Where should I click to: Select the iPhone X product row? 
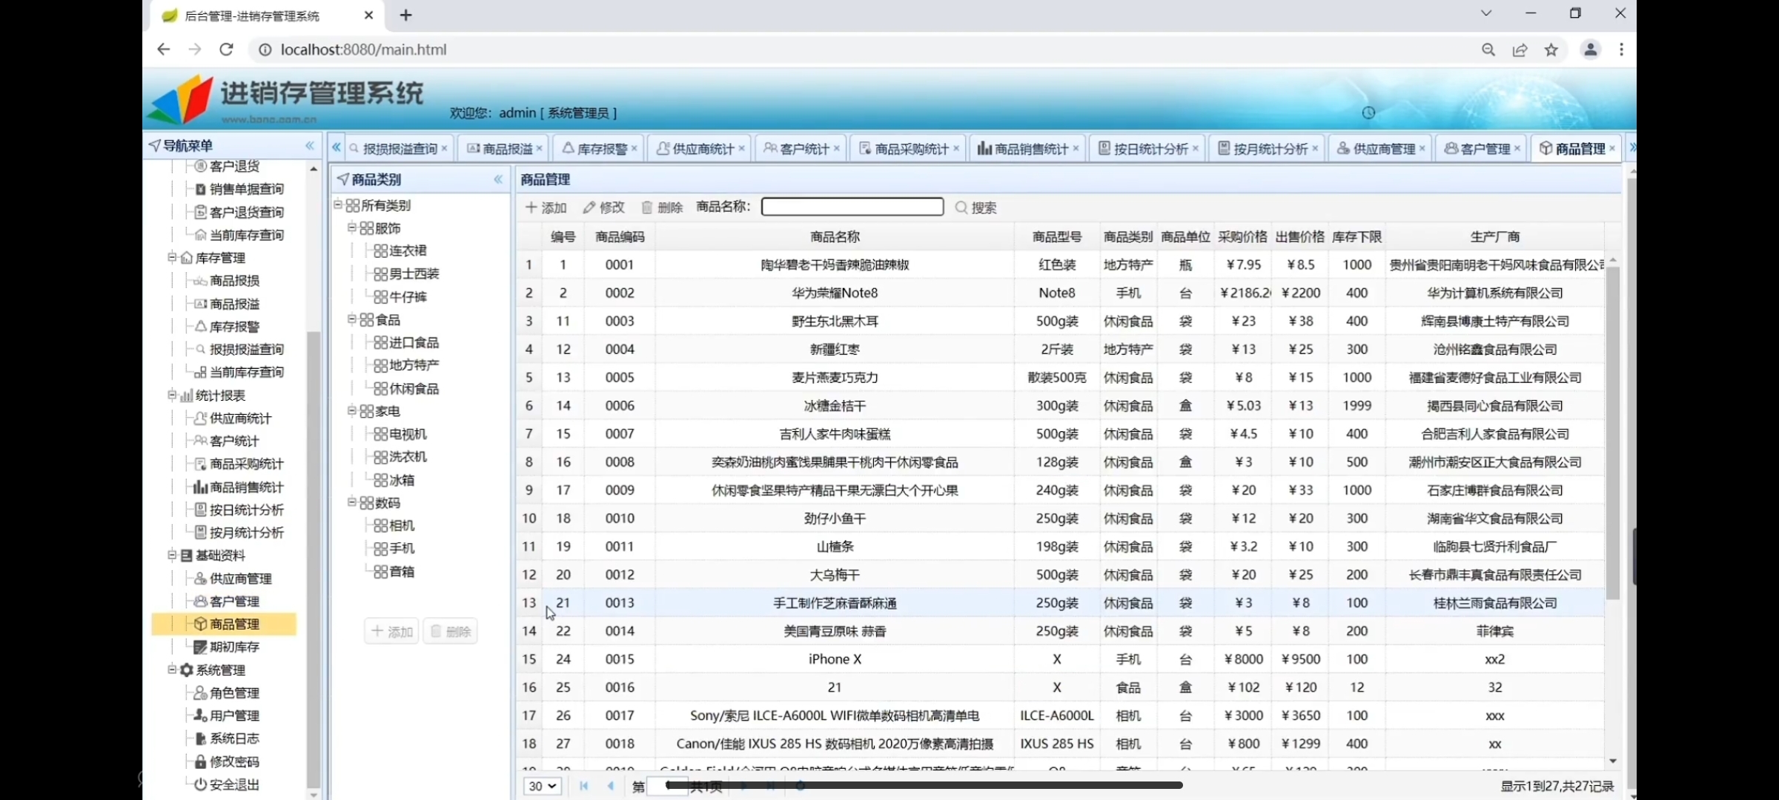click(x=1060, y=659)
